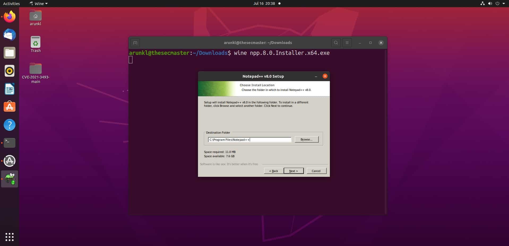Open Ubuntu Software store icon

click(x=10, y=107)
